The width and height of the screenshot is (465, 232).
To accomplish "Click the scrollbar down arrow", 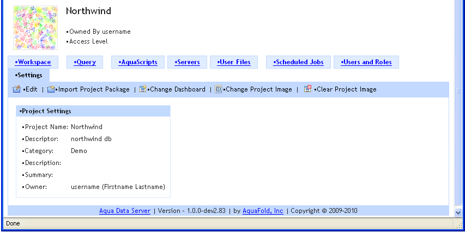I will coord(458,212).
